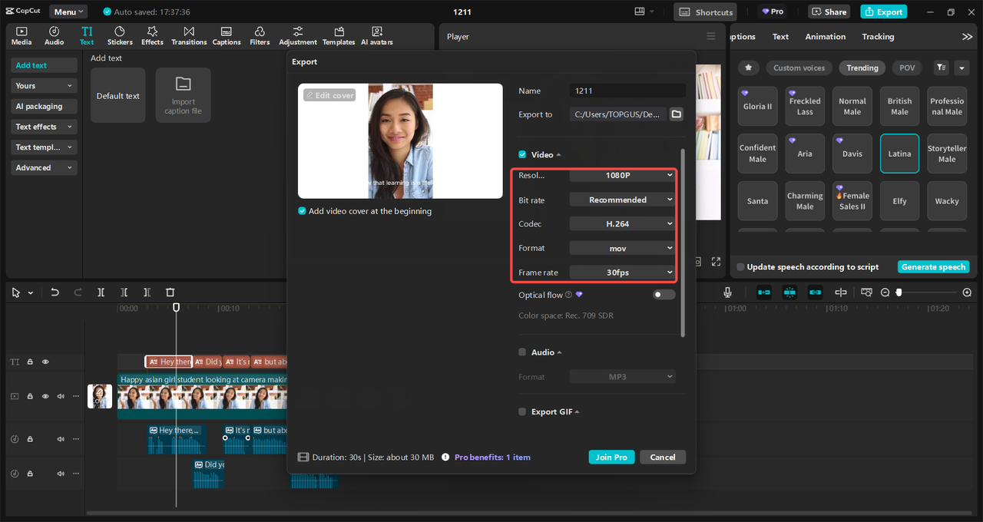Browse export folder with folder icon
Viewport: 983px width, 522px height.
[676, 114]
